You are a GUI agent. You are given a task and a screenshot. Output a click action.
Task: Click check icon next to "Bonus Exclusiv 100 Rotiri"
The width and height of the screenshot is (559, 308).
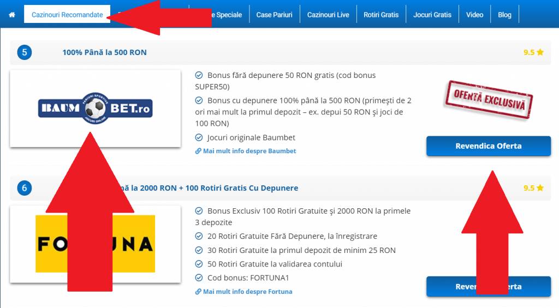point(199,211)
